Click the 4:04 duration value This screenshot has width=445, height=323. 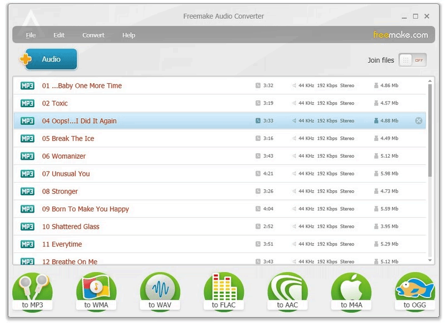[x=268, y=209]
